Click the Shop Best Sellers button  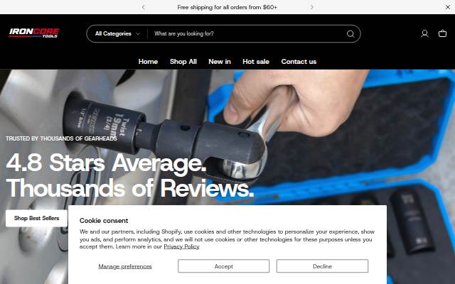[36, 218]
